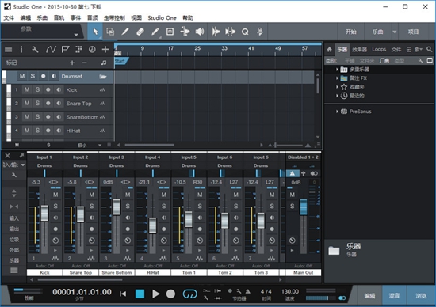436x307 pixels.
Task: Click the 混音 mix button
Action: [394, 296]
